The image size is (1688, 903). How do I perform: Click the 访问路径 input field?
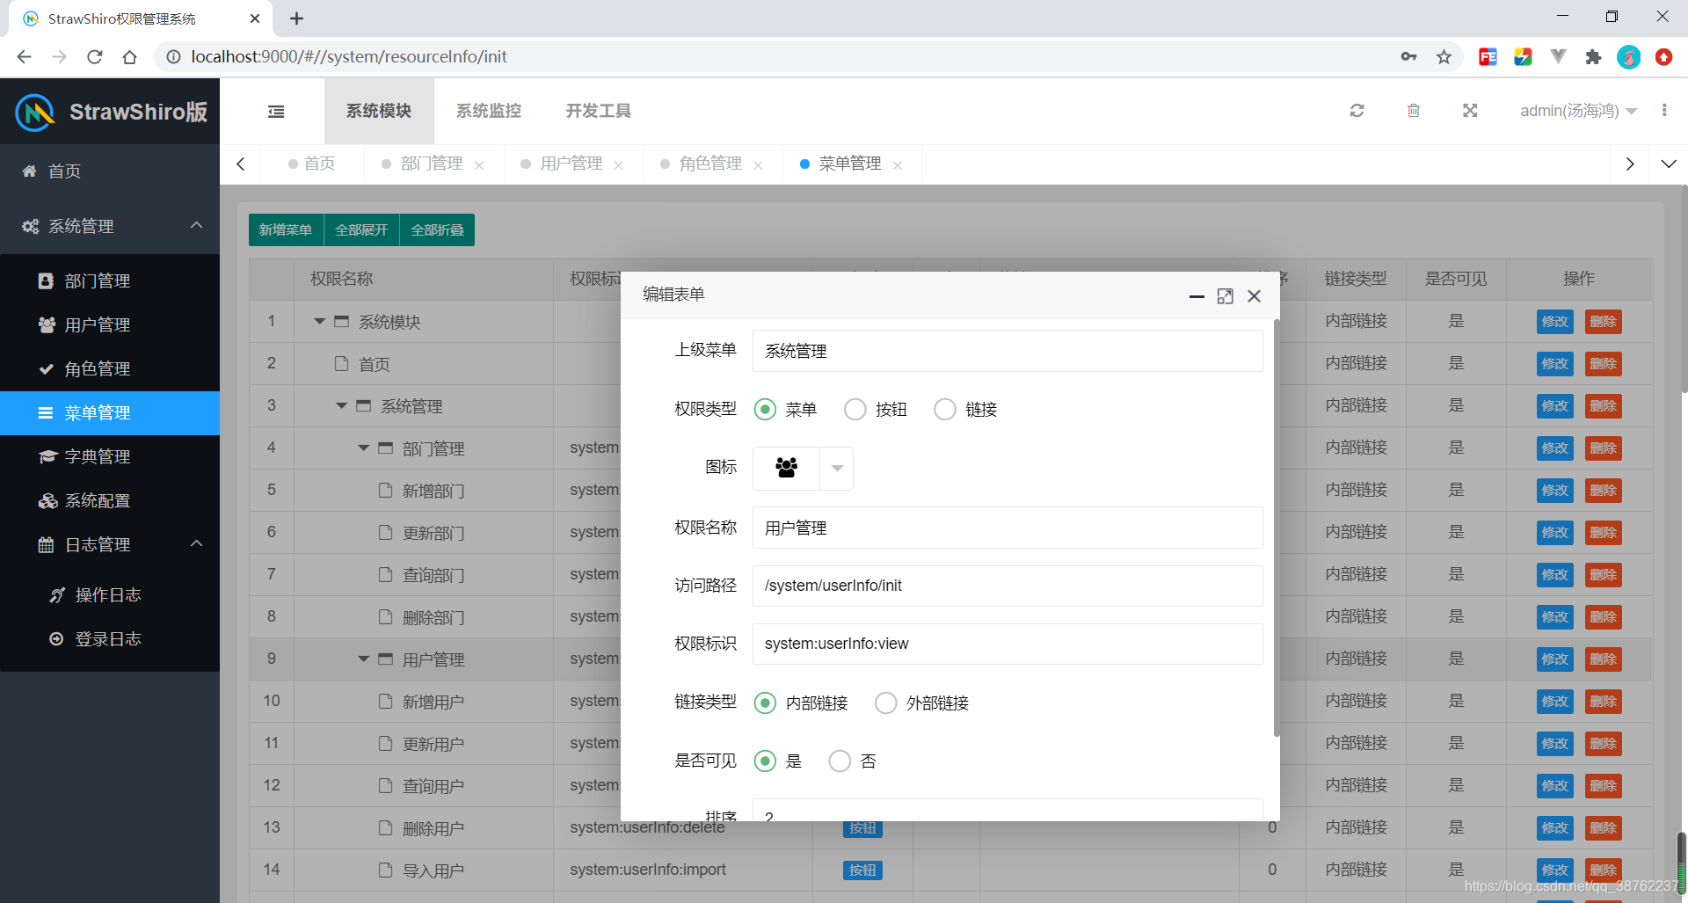(x=1008, y=586)
